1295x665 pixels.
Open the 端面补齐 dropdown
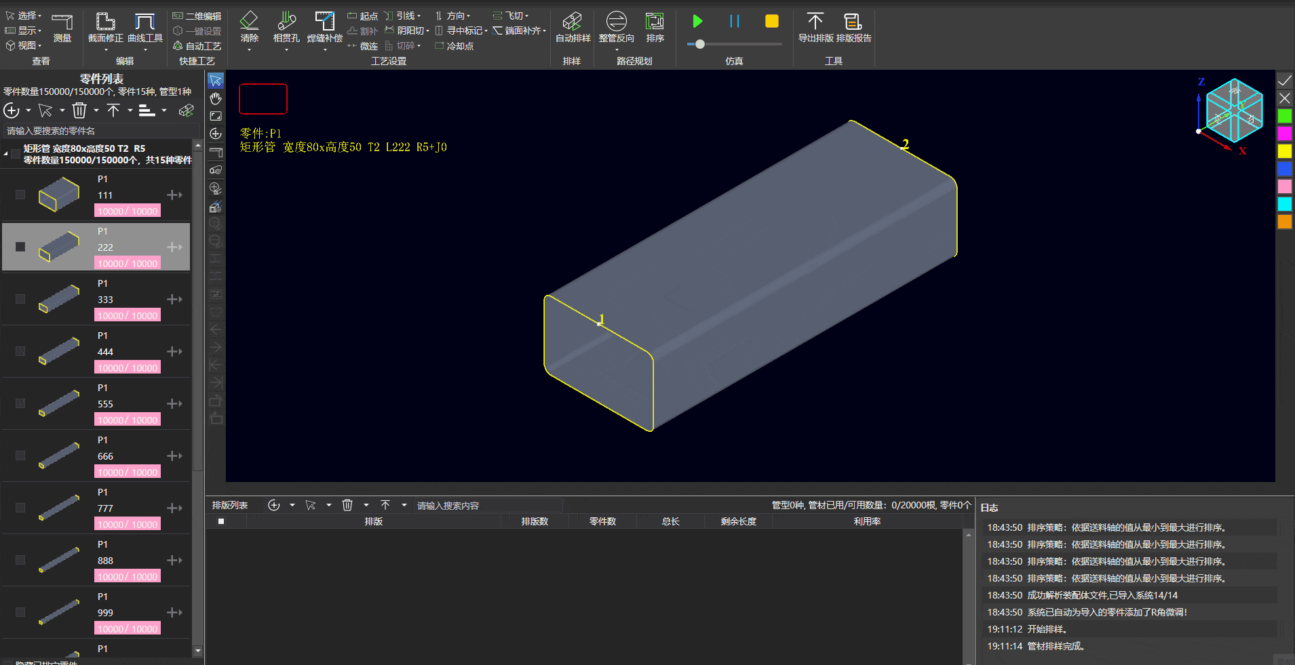pyautogui.click(x=520, y=31)
